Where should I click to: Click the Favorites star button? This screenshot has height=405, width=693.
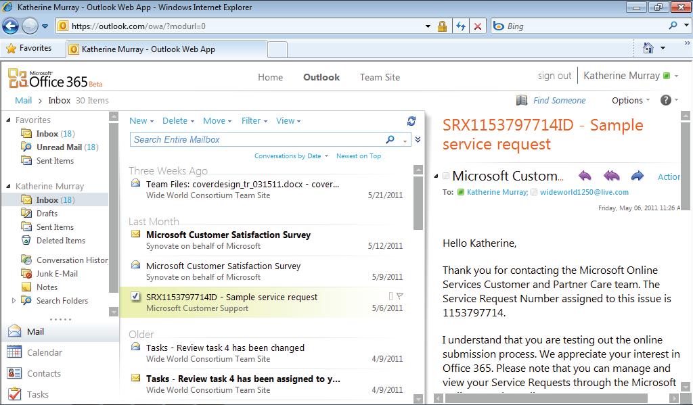[28, 48]
